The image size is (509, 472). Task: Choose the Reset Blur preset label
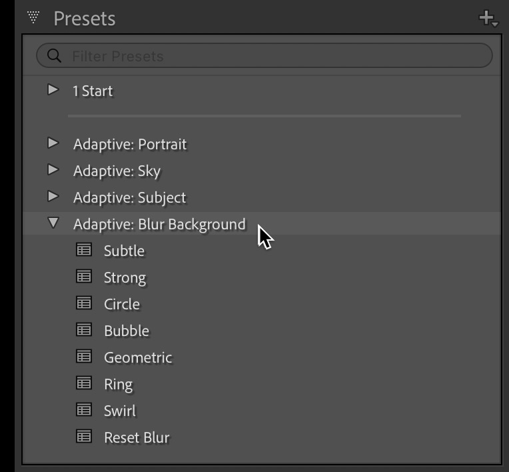[x=137, y=437]
